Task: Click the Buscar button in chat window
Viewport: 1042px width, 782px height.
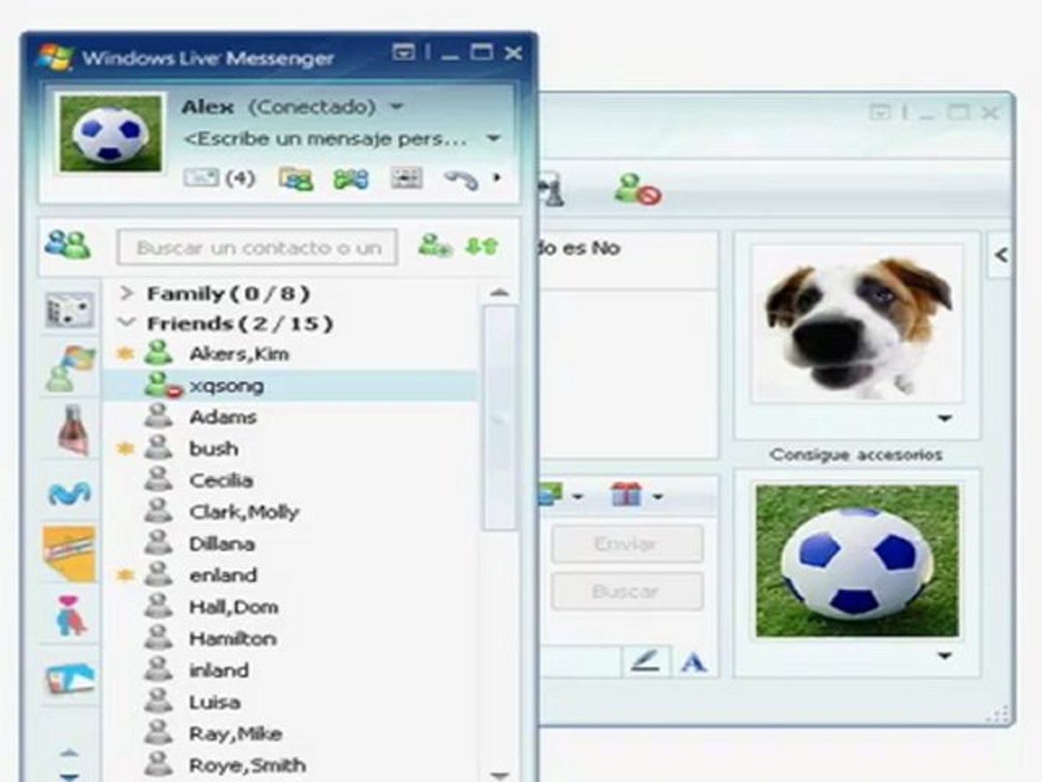Action: (627, 592)
